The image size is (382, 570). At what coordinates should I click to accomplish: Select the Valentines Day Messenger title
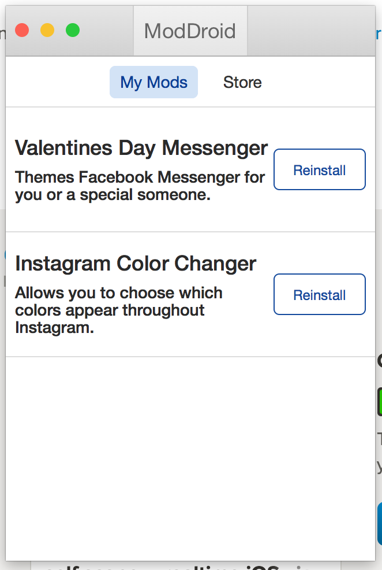(141, 148)
